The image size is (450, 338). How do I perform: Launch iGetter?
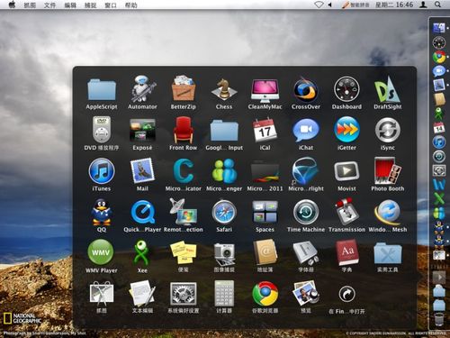point(346,130)
